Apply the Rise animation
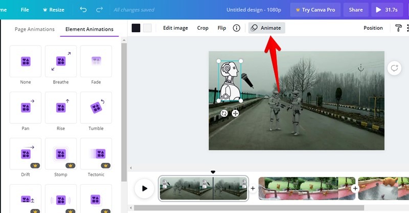The width and height of the screenshot is (409, 213). (x=60, y=108)
